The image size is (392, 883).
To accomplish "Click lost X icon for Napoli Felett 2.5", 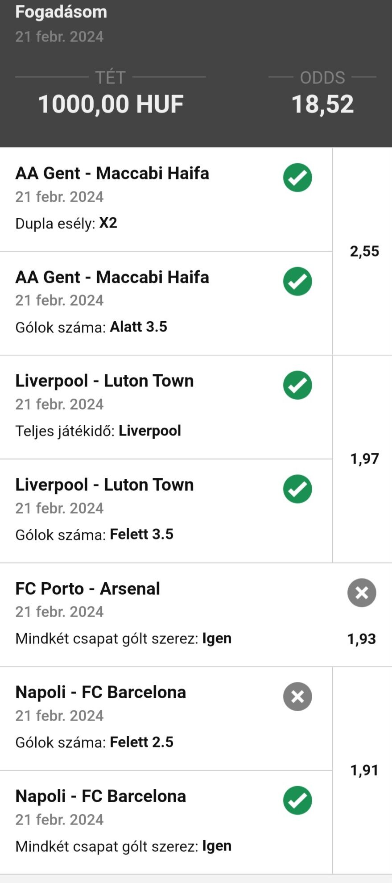I will point(297,696).
